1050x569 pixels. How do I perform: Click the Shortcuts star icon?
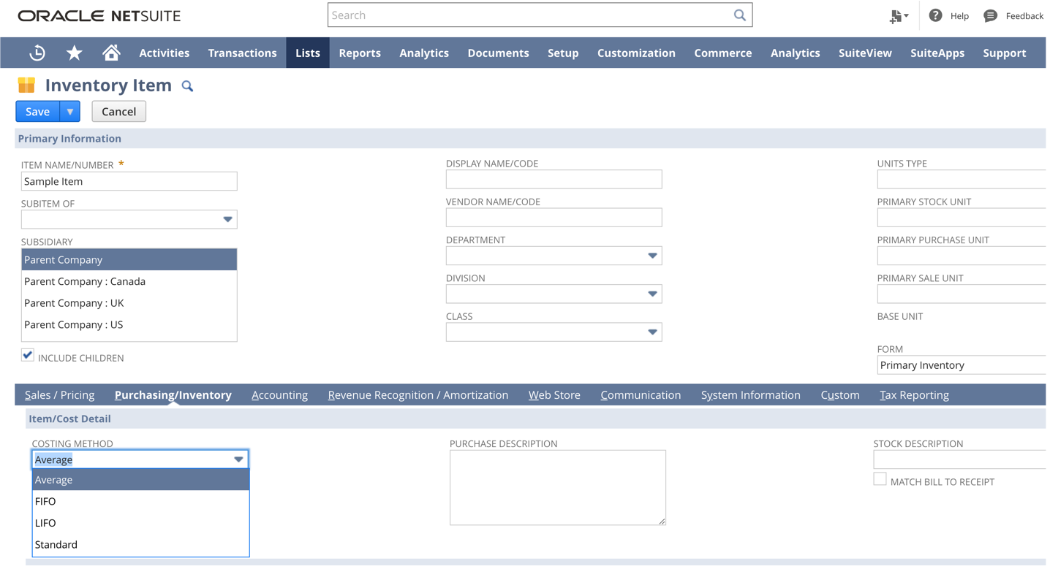74,53
